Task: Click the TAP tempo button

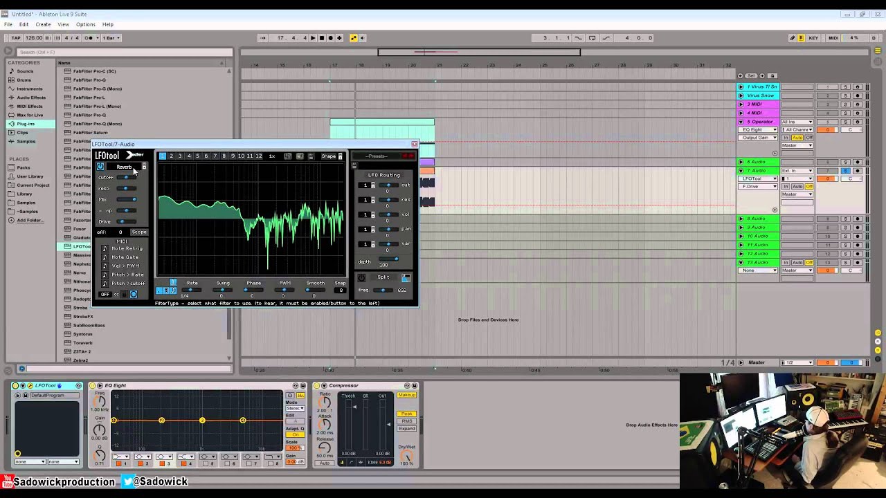Action: (x=15, y=38)
